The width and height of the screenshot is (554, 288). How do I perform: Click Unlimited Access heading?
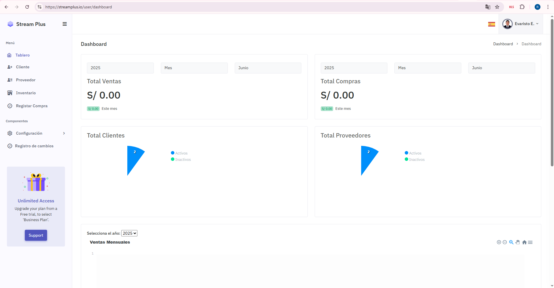click(x=36, y=201)
